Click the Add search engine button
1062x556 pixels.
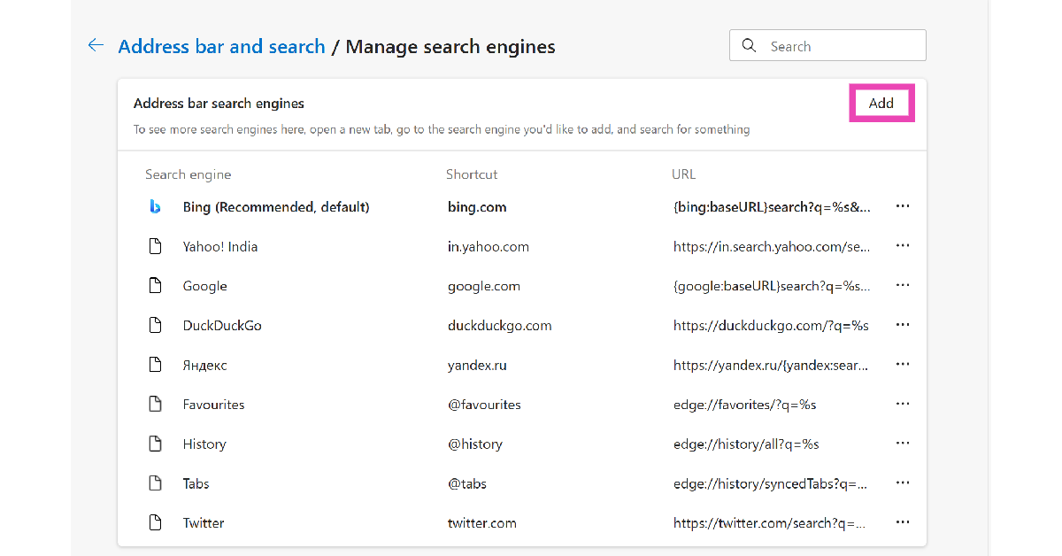881,104
